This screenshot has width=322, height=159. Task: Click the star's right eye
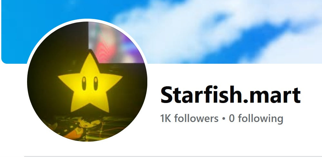point(96,83)
